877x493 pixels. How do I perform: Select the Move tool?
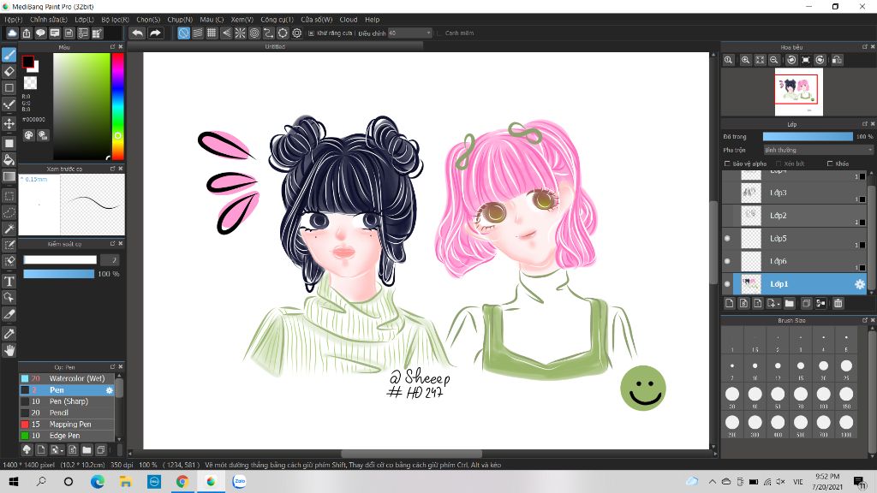point(9,123)
